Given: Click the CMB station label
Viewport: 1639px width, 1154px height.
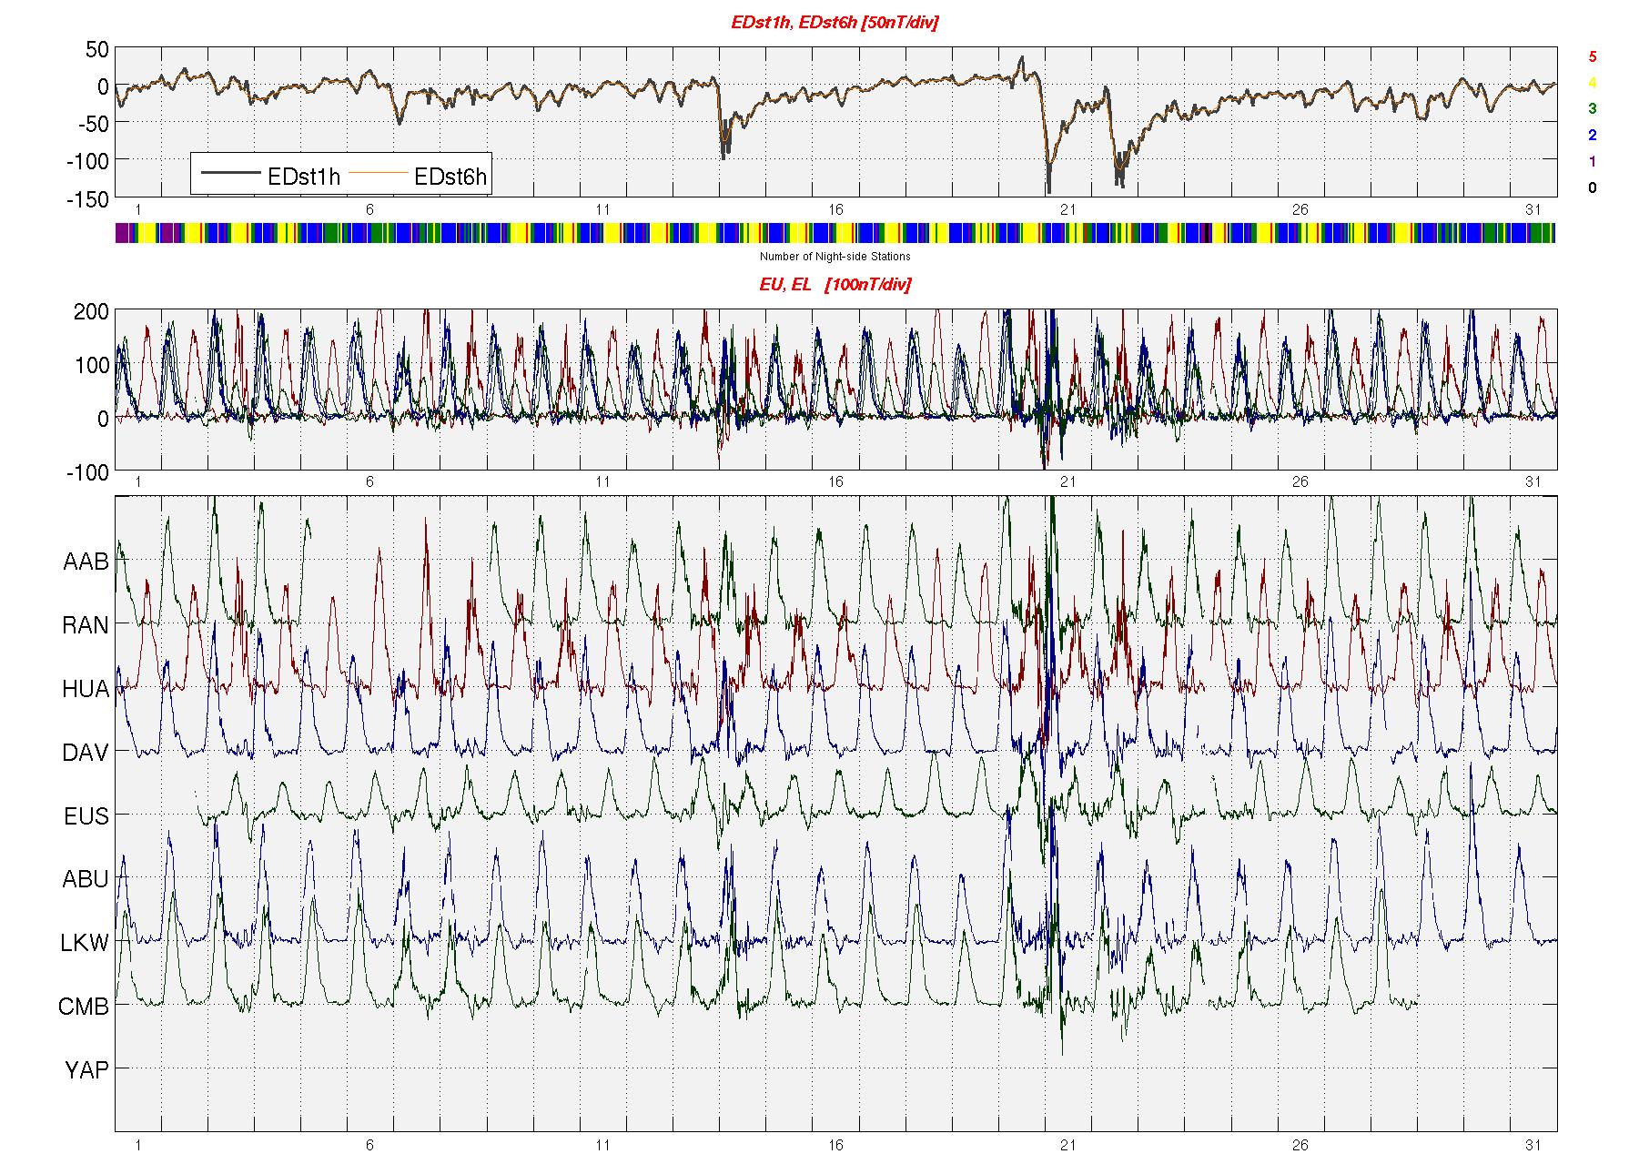Looking at the screenshot, I should click(84, 1007).
